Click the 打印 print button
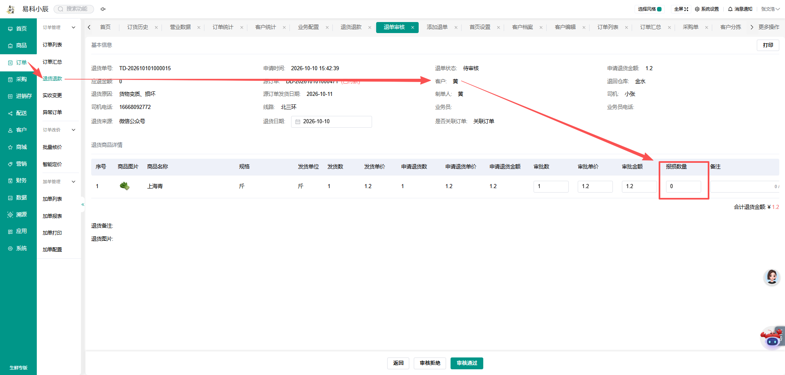Screen dimensions: 785x375 point(768,45)
